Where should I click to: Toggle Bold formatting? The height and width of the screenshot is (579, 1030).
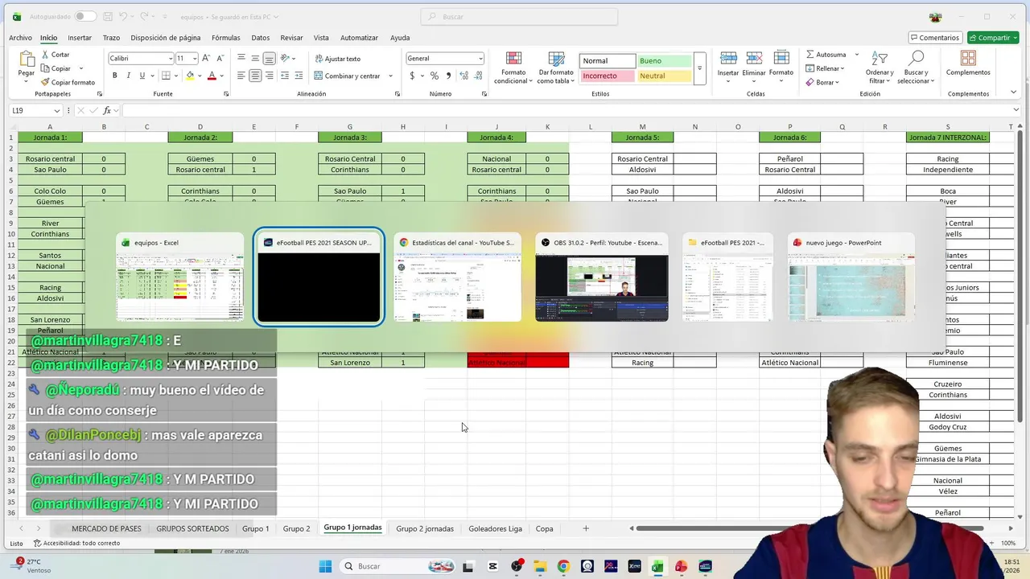click(x=115, y=76)
